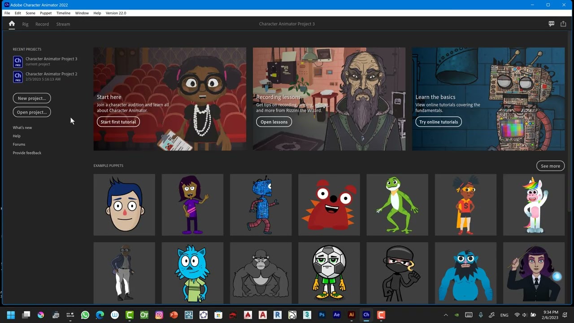The image size is (574, 323).
Task: Open the Puppet menu
Action: [x=46, y=13]
